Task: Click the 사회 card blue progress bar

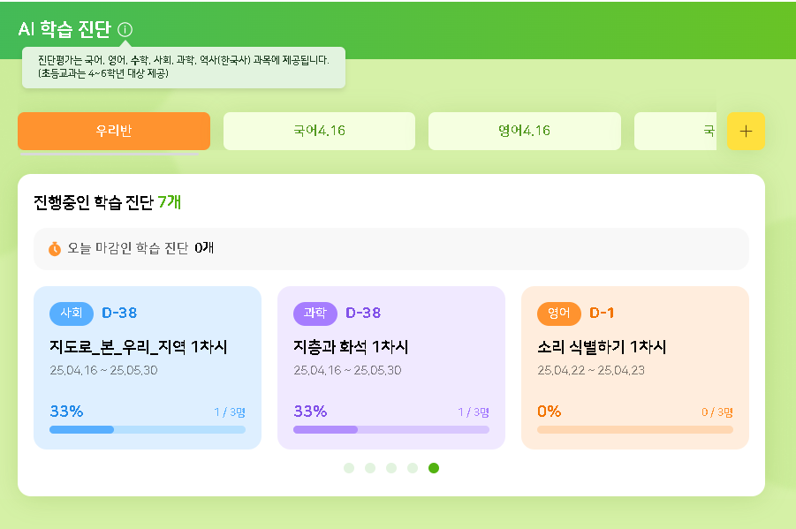Action: coord(148,430)
